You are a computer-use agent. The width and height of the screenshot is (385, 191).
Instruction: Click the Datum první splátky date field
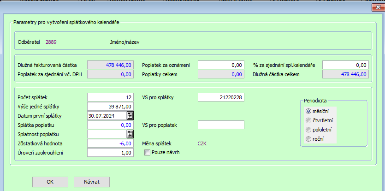107,116
